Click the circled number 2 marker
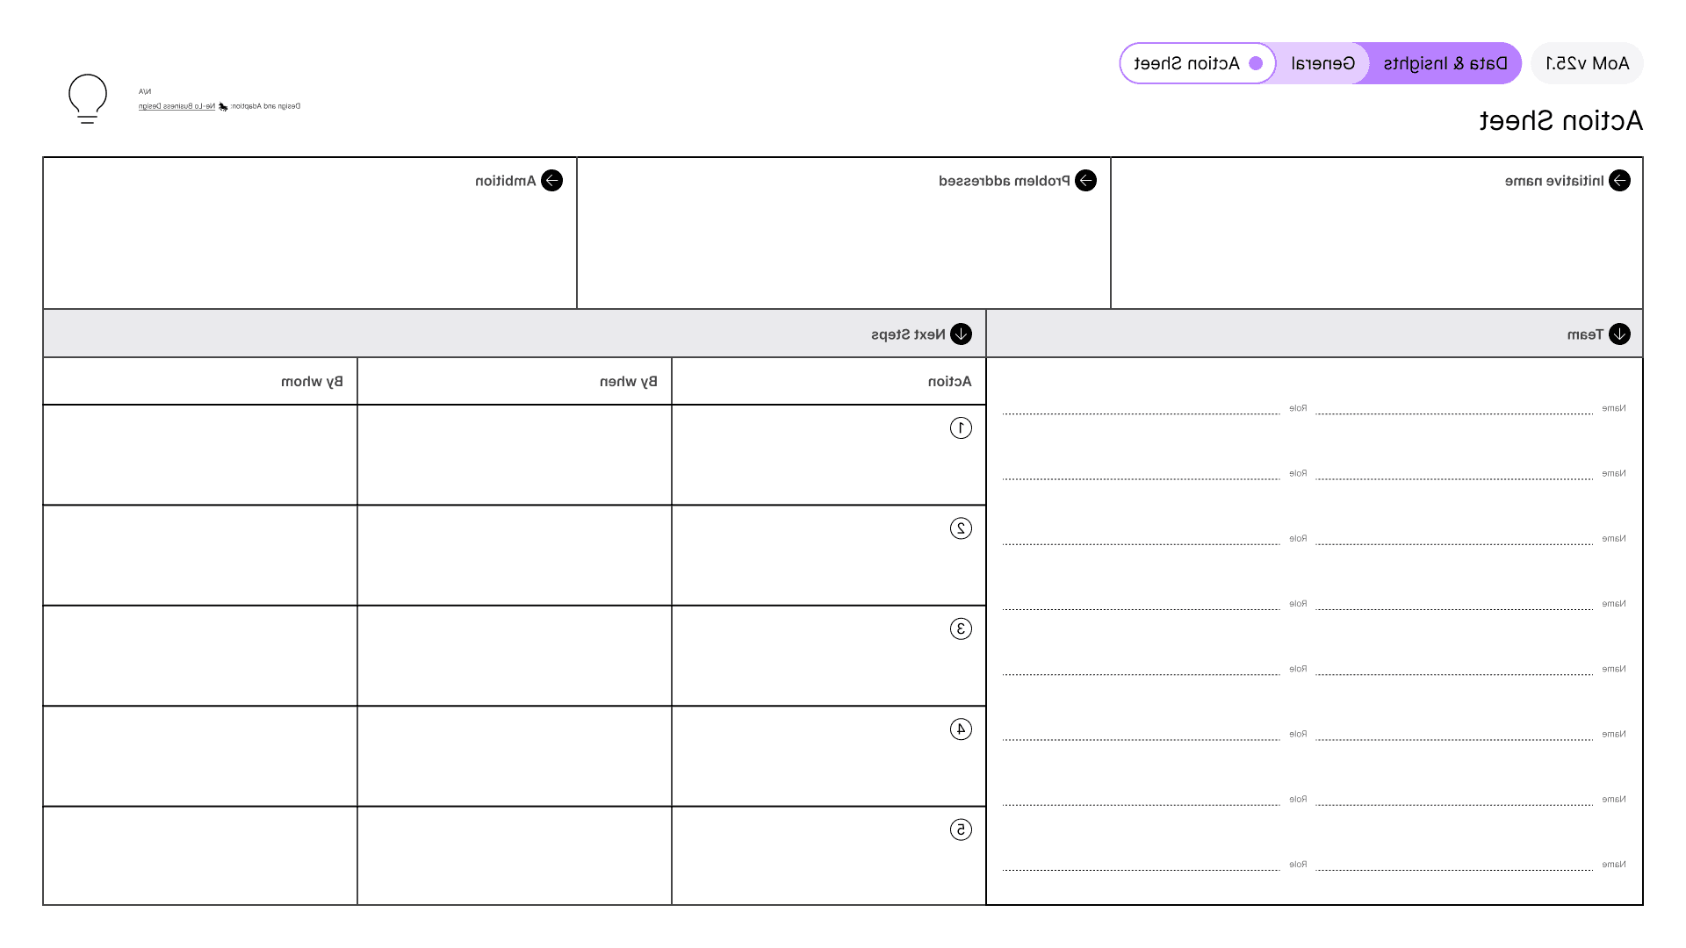Screen dimensions: 1686x948 961,528
